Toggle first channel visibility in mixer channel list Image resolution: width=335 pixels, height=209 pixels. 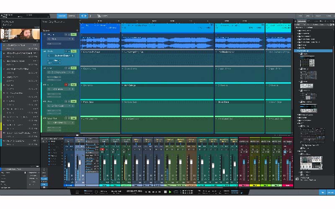pos(49,141)
